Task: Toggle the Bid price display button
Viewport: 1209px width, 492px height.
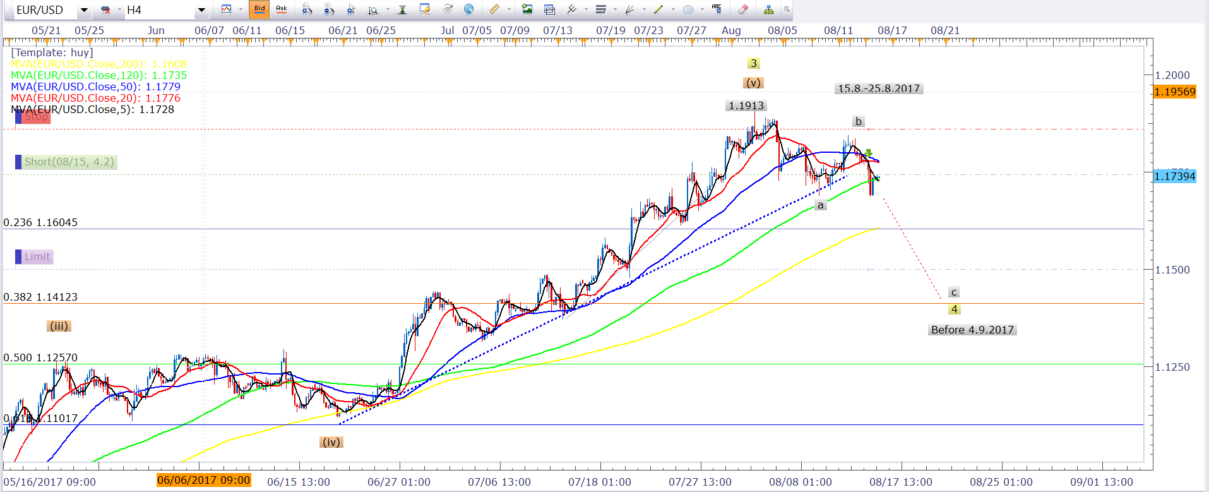Action: [x=259, y=9]
